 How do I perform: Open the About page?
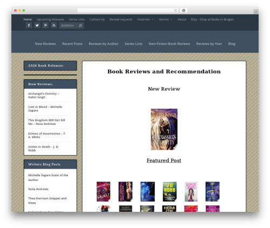point(182,19)
